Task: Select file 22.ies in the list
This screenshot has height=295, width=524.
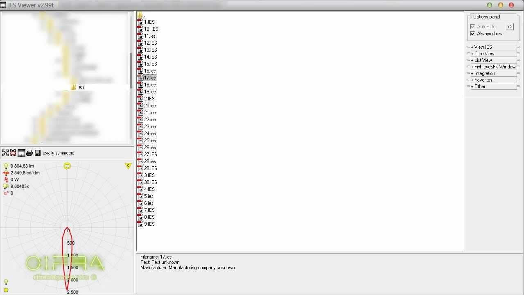Action: [x=147, y=120]
